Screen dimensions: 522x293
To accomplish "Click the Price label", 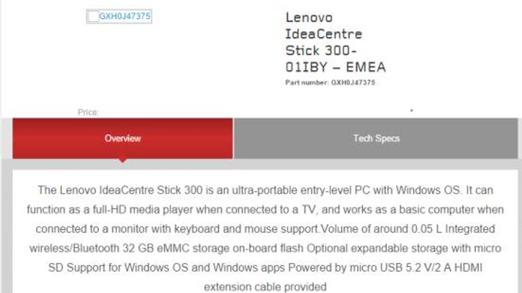I will tap(88, 112).
